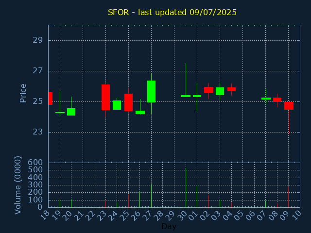The width and height of the screenshot is (311, 233).
Task: Select the red candlestick body for day 09
Action: (x=289, y=106)
